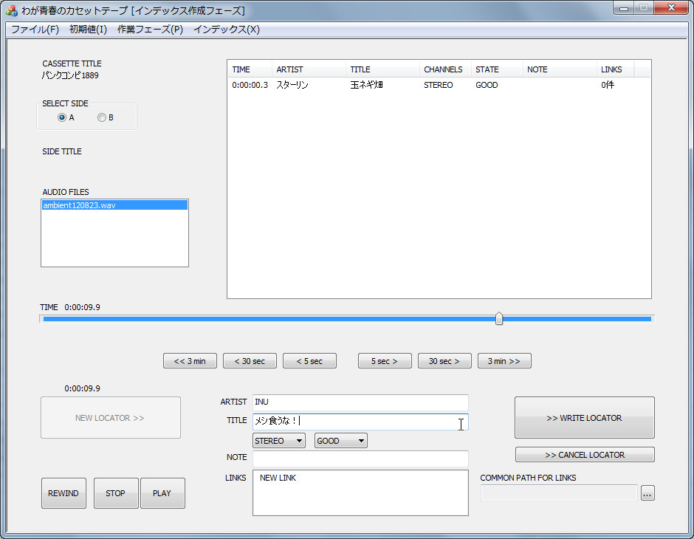
Task: Click the >> WRITE LOCATOR button
Action: tap(584, 418)
